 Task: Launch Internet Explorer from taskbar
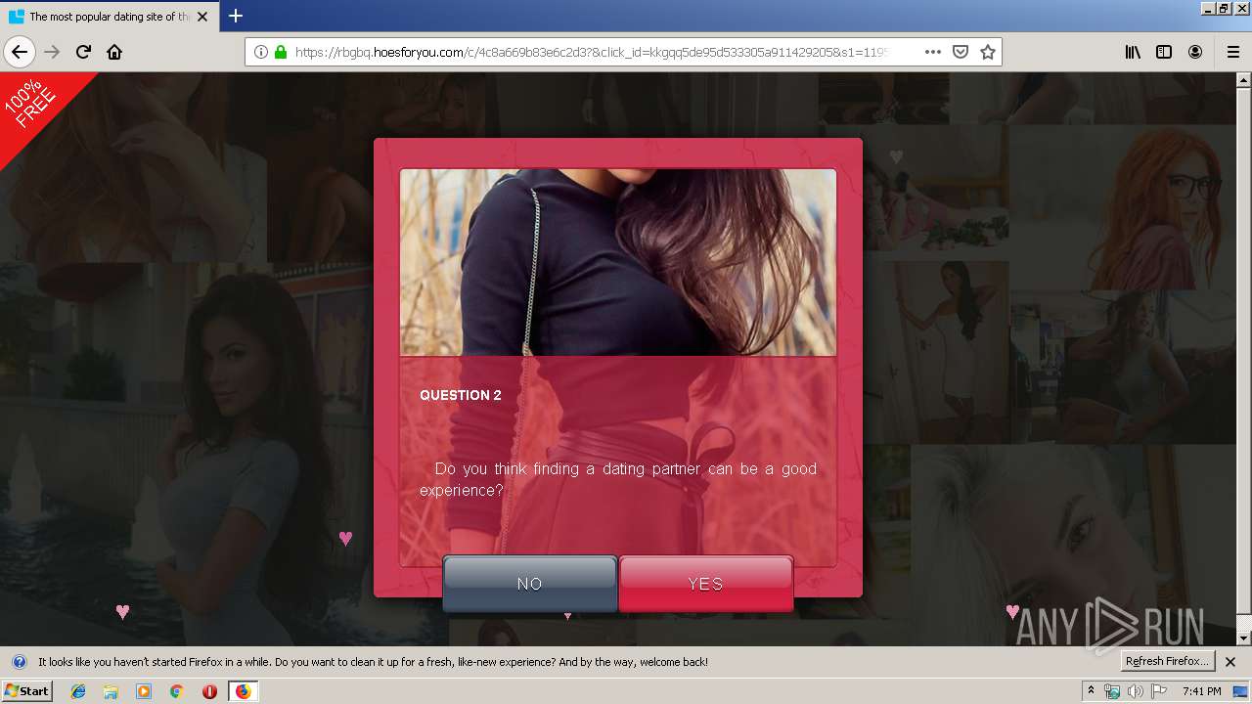[x=78, y=691]
